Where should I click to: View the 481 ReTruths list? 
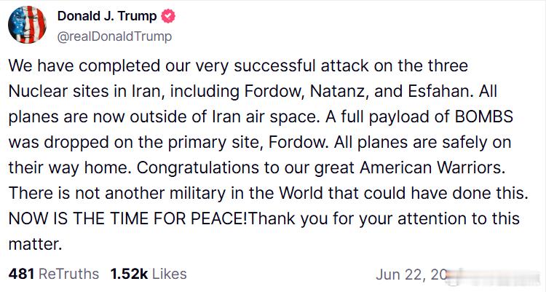tap(54, 274)
